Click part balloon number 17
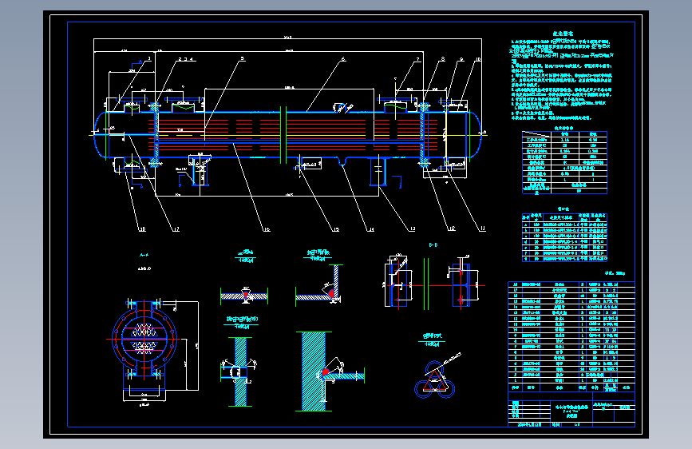The width and height of the screenshot is (692, 449). click(x=176, y=229)
